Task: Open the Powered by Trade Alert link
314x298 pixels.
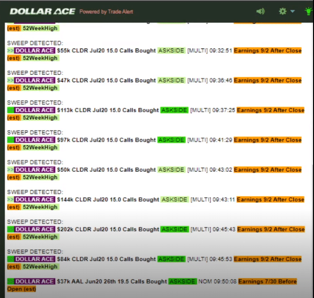Action: (106, 12)
